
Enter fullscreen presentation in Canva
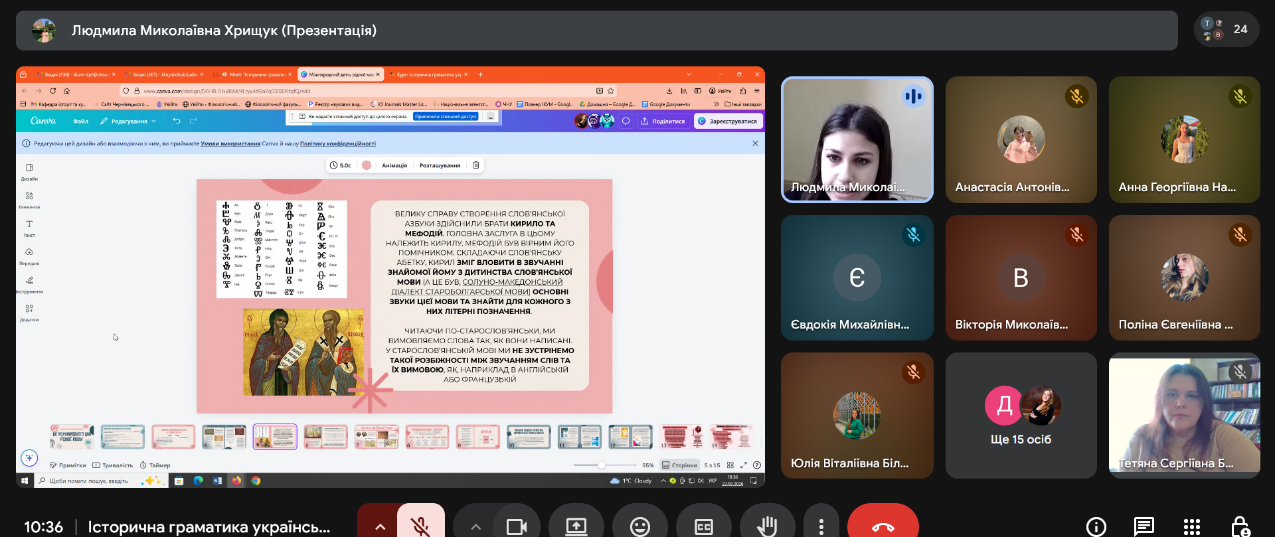coord(744,465)
